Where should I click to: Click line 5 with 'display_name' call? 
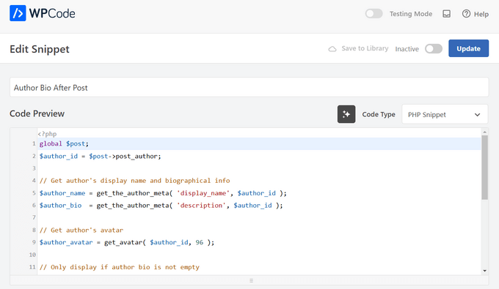pos(163,193)
